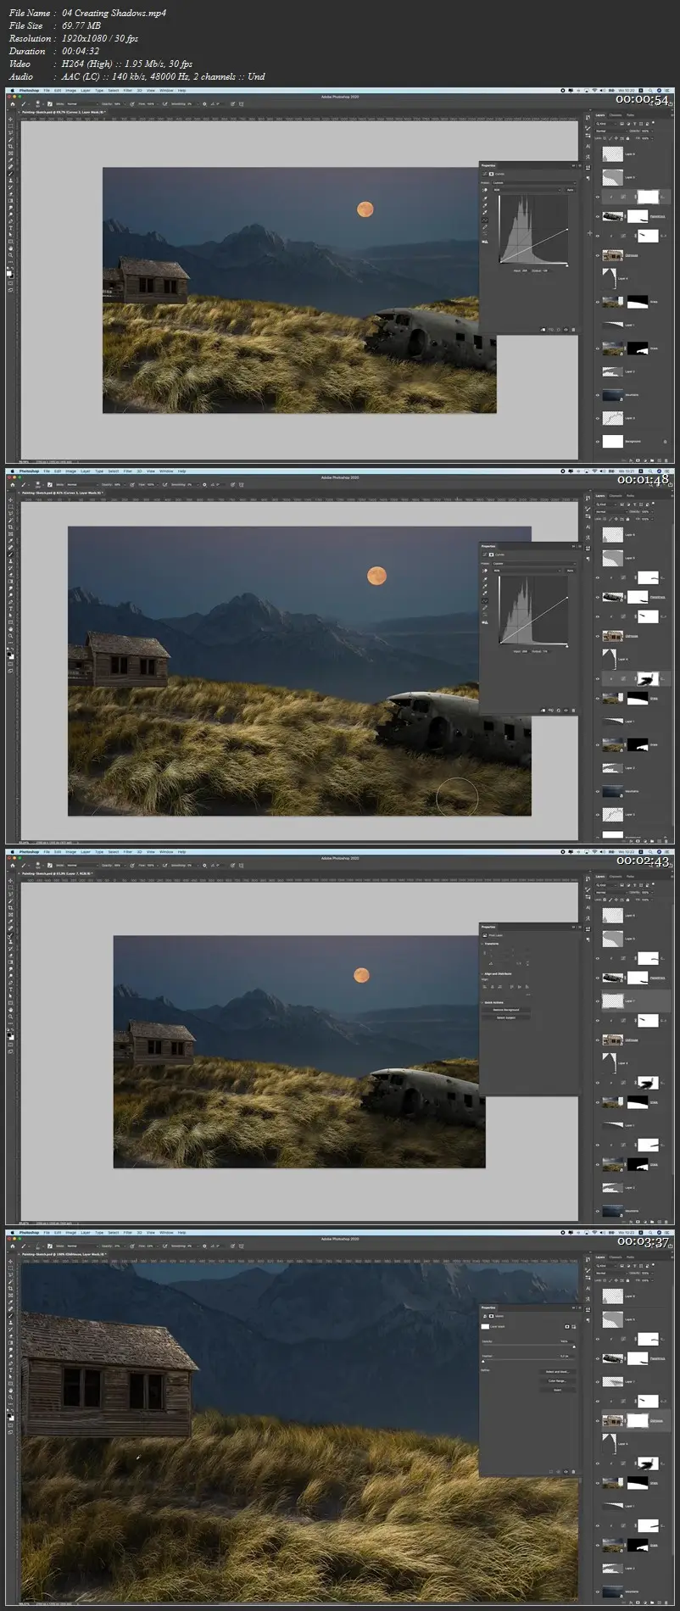This screenshot has width=680, height=1611.
Task: Filter pixel layers icon in 00:00:54 Layers panel
Action: point(621,124)
